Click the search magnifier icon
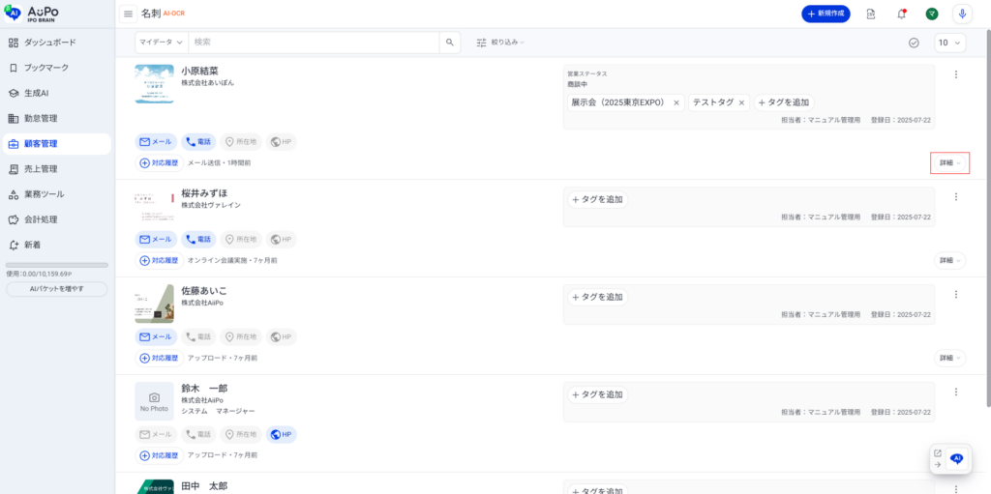This screenshot has width=991, height=494. (x=449, y=43)
